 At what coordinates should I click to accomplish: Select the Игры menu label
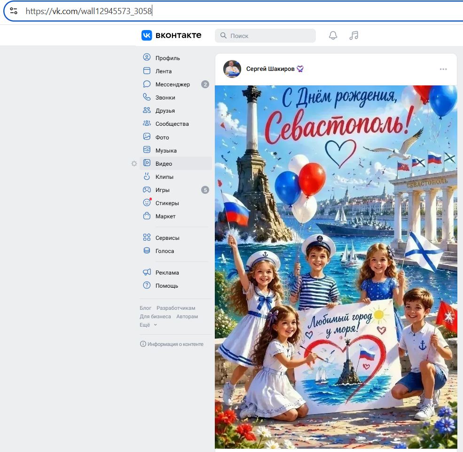click(163, 190)
